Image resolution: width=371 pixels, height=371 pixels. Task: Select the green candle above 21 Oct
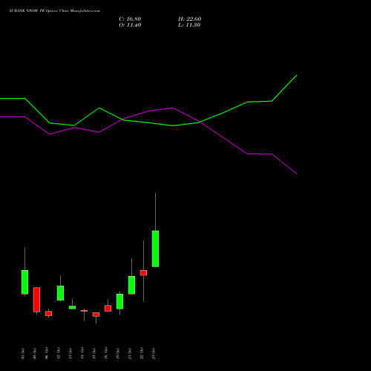click(131, 285)
